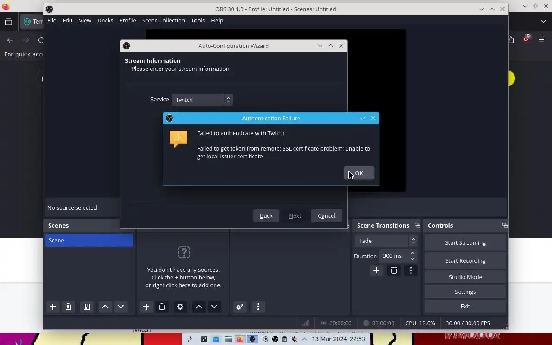Open the Service dropdown showing Twitch
The image size is (552, 345).
(x=202, y=100)
